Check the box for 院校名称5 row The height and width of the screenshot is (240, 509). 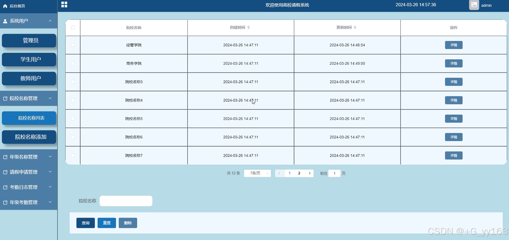73,119
